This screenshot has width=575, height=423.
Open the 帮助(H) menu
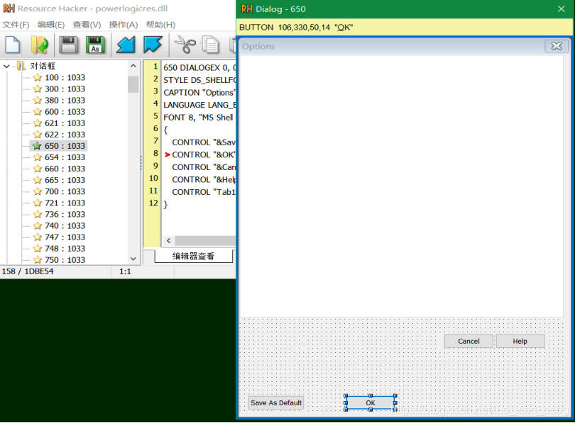click(160, 25)
